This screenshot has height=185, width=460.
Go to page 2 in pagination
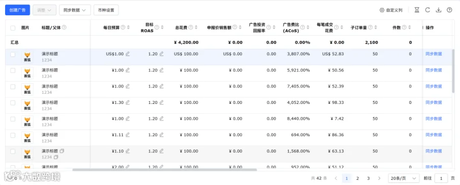coord(357,178)
